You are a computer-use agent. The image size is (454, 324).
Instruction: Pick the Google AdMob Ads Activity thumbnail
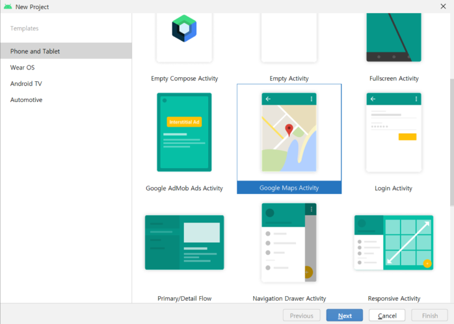click(x=184, y=132)
